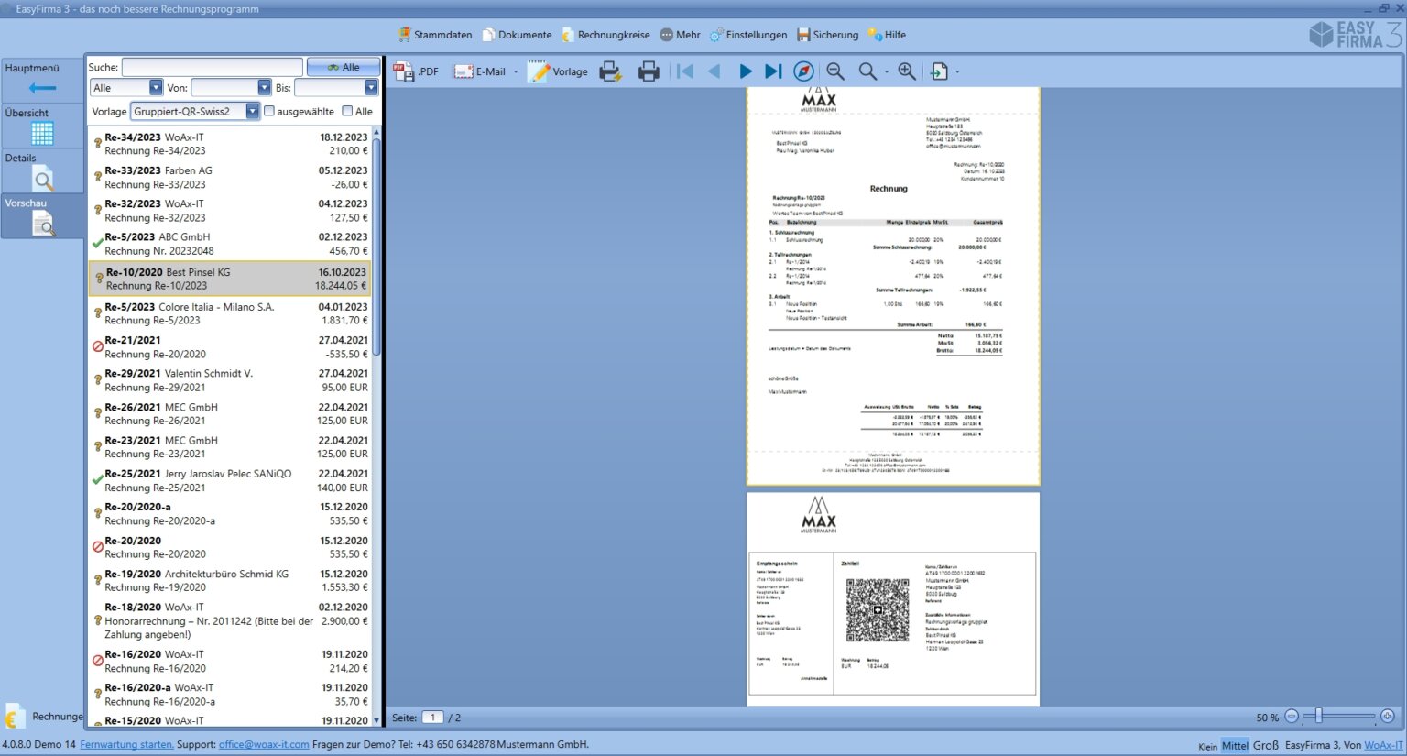Click the 'Fernwartung starten' link
Screen dimensions: 1407x756
click(x=126, y=745)
